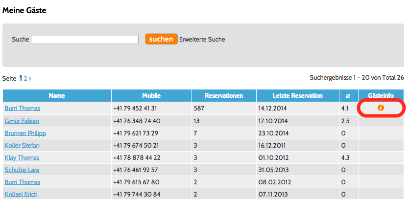This screenshot has height=199, width=408.
Task: Jump to next page with arrow
Action: [30, 78]
